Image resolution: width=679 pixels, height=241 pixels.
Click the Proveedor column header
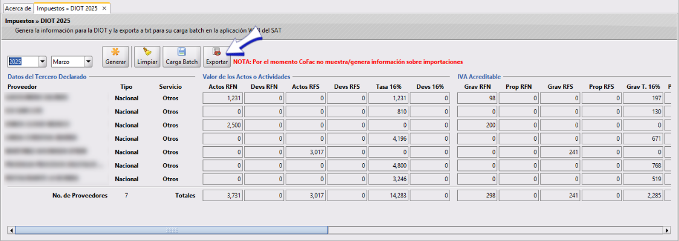coord(22,86)
